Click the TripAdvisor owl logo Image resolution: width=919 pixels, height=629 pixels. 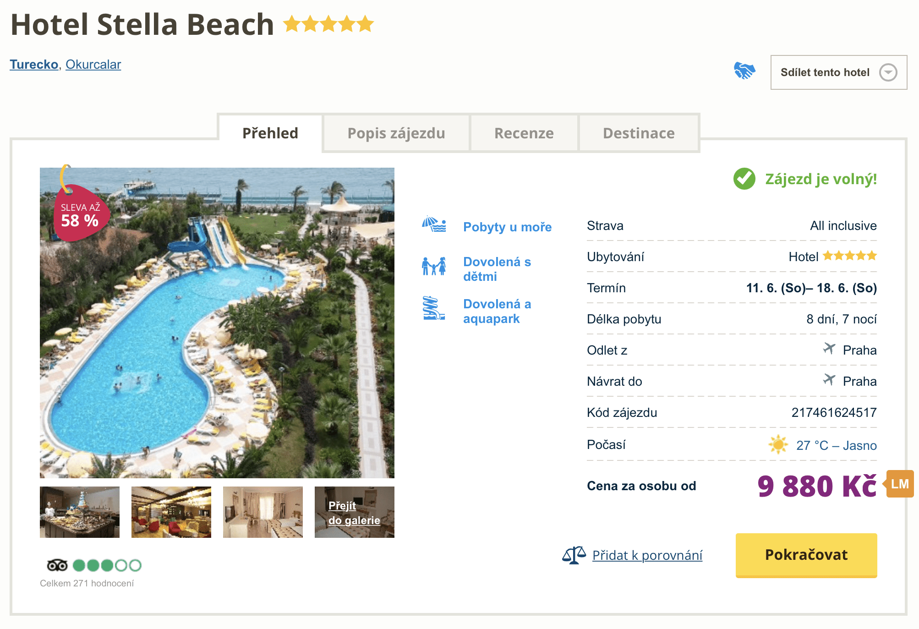[57, 565]
